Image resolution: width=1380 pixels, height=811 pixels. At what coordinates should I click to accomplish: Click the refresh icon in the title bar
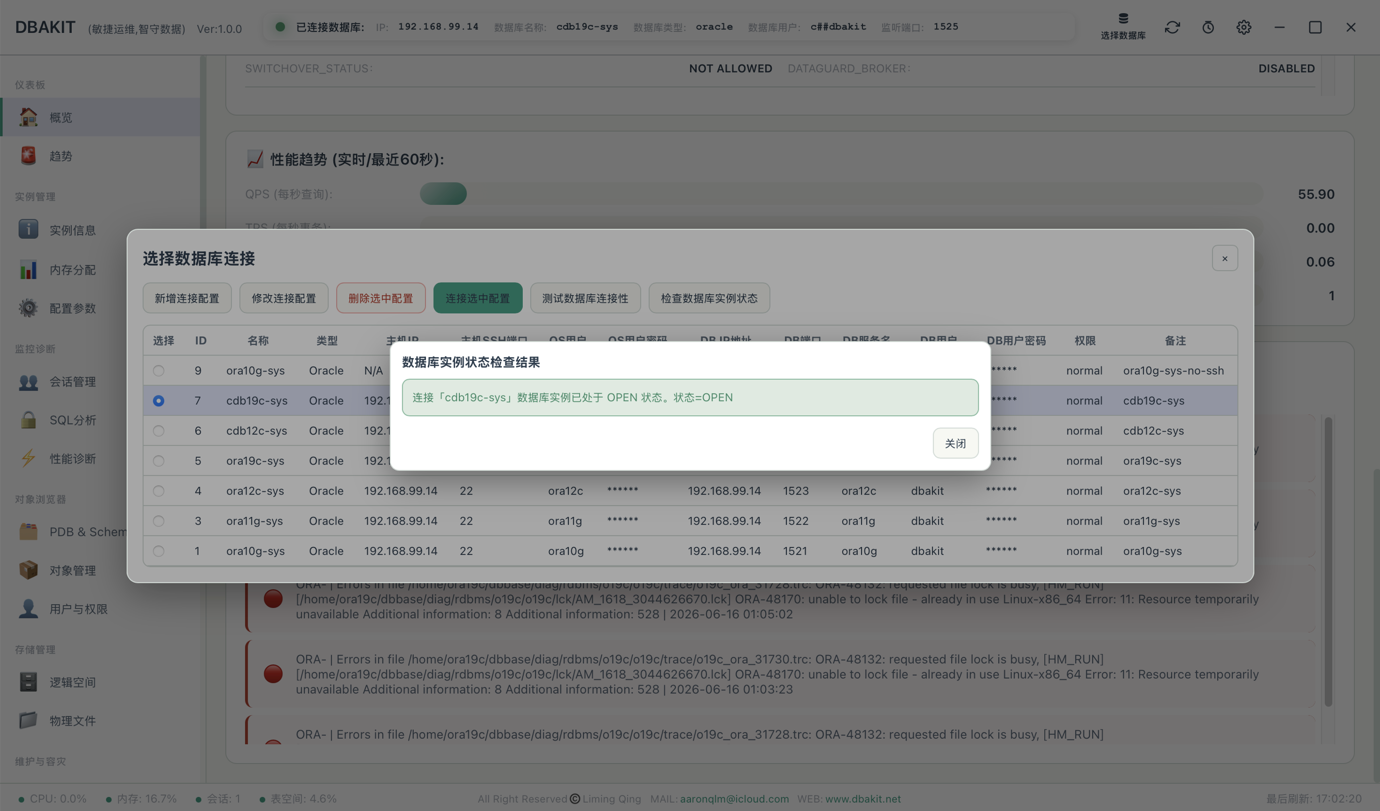(x=1172, y=27)
